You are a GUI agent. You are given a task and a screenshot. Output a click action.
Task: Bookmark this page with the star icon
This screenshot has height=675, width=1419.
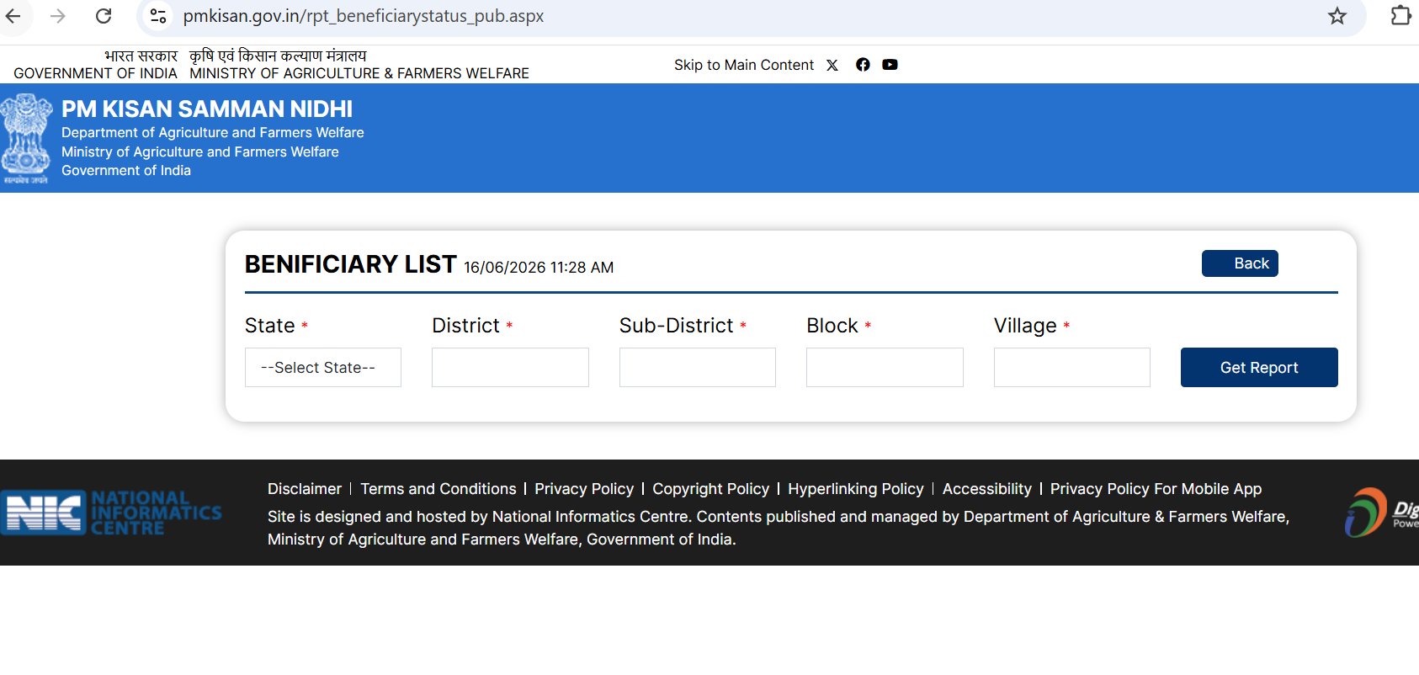point(1337,16)
